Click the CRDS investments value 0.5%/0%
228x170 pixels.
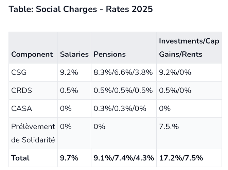tap(175, 90)
